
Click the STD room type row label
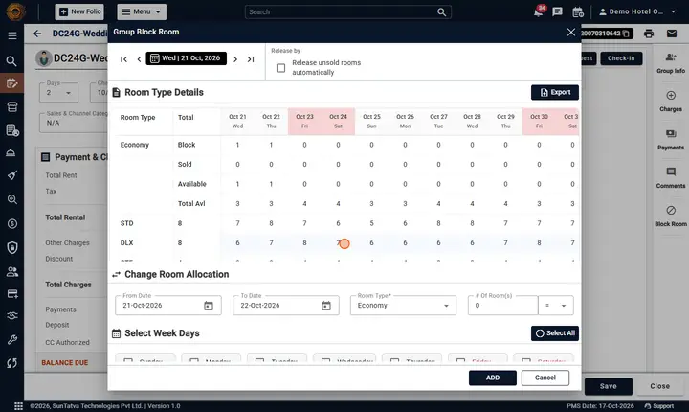click(x=126, y=223)
